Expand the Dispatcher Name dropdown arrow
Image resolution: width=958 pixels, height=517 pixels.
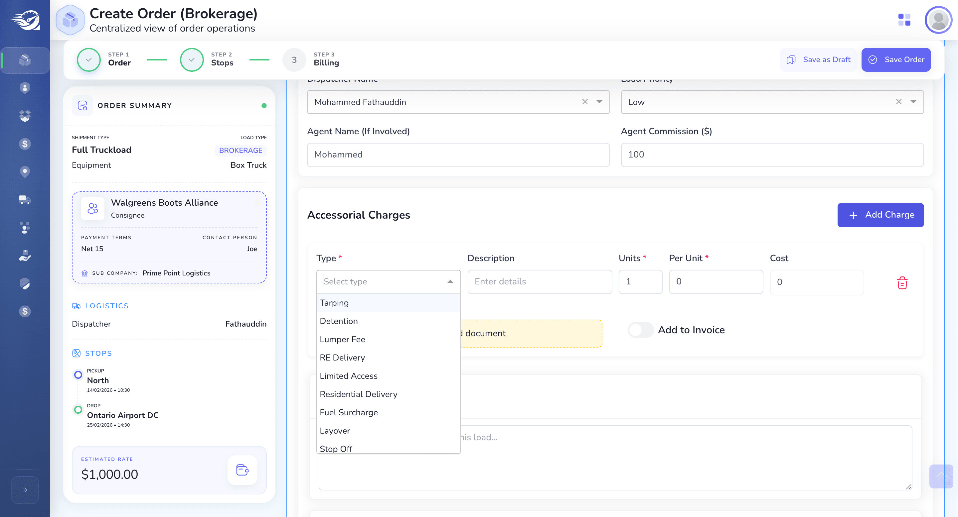click(x=599, y=102)
